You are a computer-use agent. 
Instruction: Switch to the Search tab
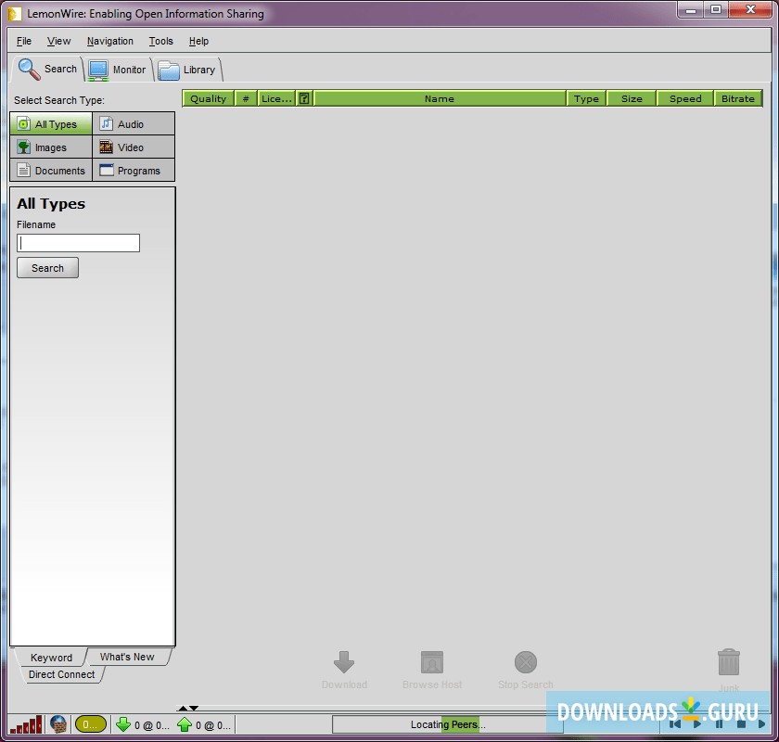coord(47,69)
